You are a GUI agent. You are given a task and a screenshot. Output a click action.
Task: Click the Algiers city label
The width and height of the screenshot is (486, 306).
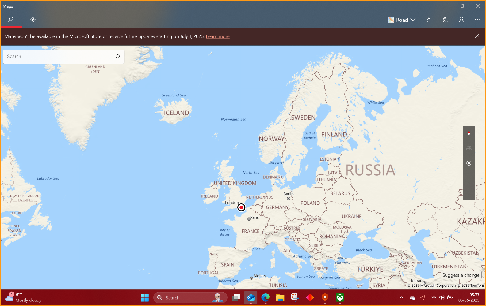pyautogui.click(x=259, y=276)
